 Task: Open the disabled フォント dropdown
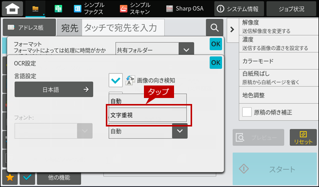coord(54,131)
